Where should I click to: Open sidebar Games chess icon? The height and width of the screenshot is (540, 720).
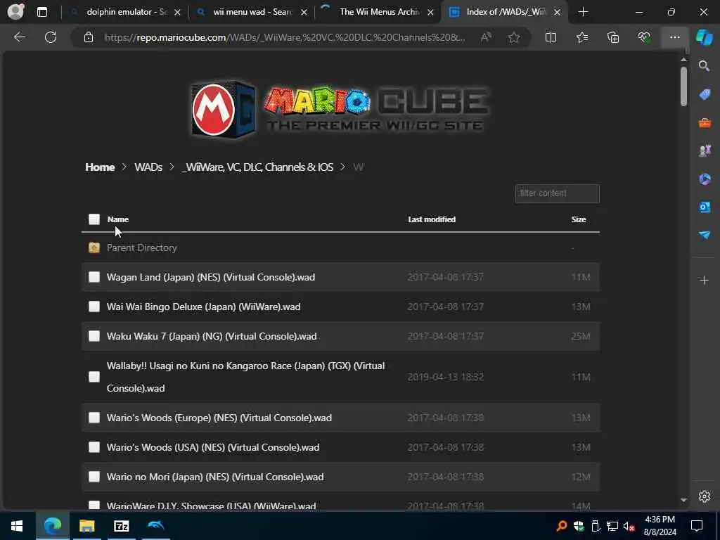pos(705,150)
